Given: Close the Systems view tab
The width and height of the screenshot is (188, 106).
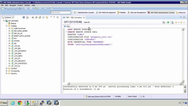Looking at the screenshot, I should [13, 18].
